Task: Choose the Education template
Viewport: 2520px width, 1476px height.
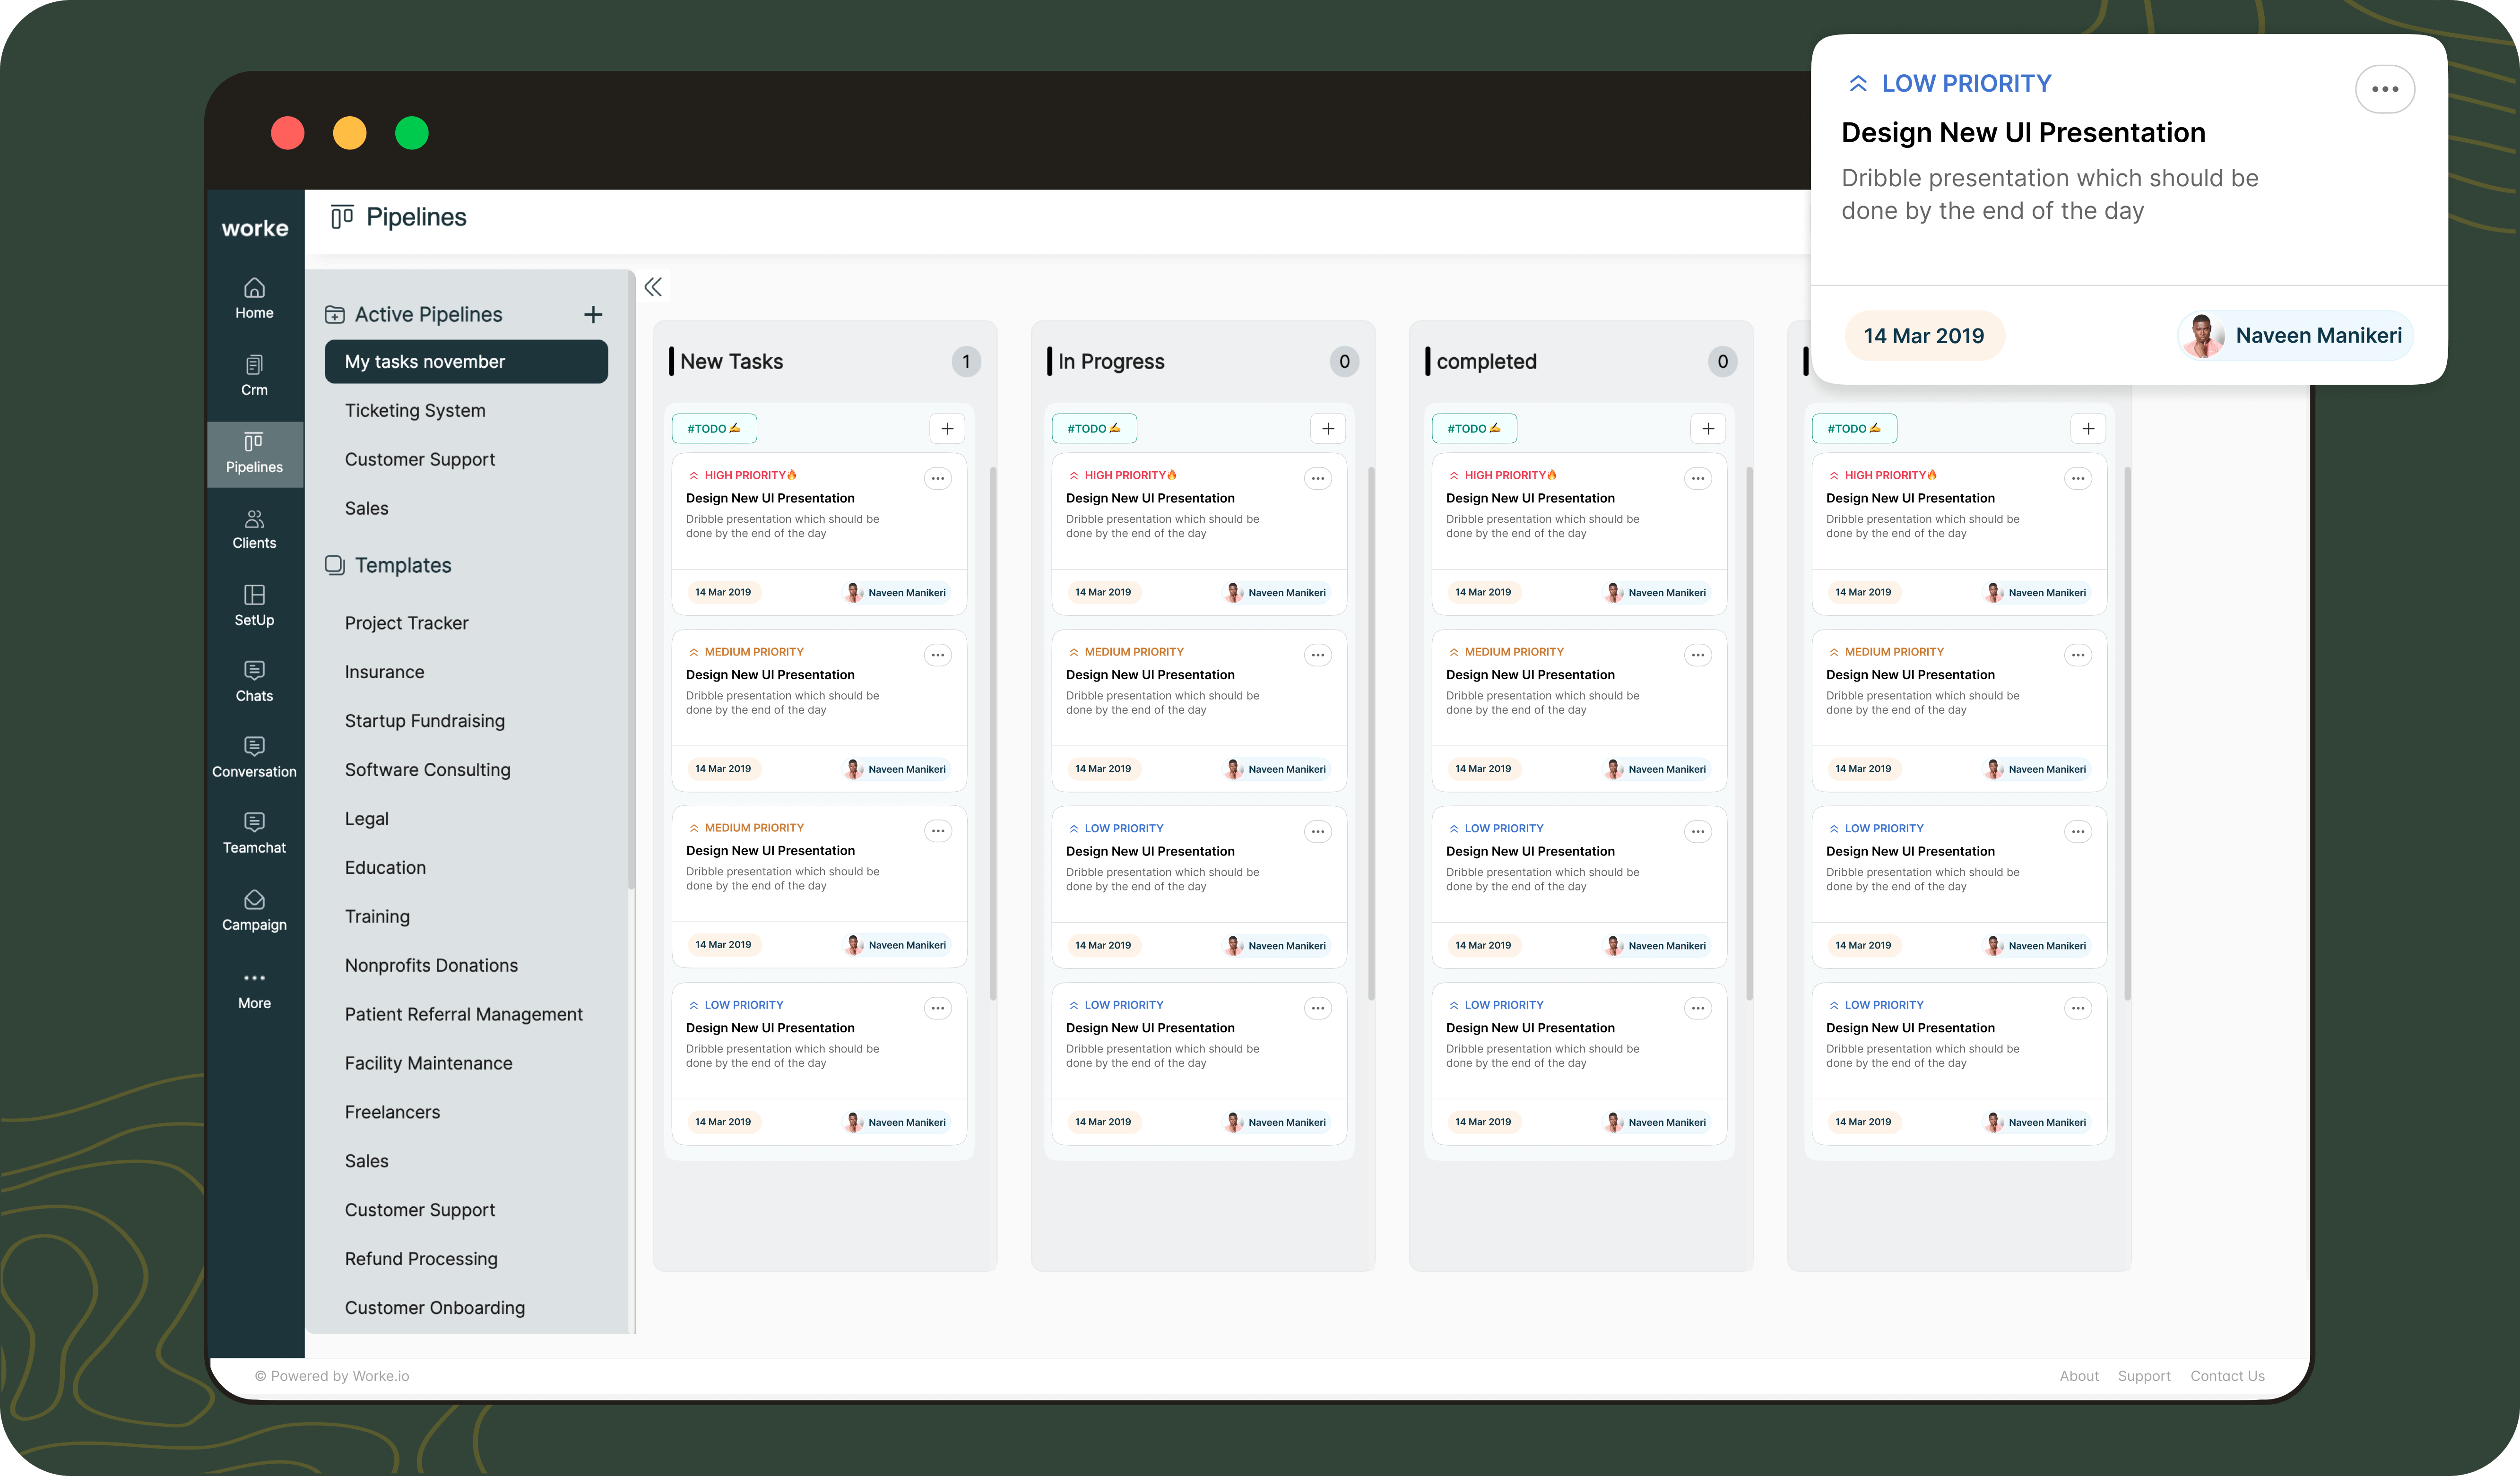Action: (x=385, y=868)
